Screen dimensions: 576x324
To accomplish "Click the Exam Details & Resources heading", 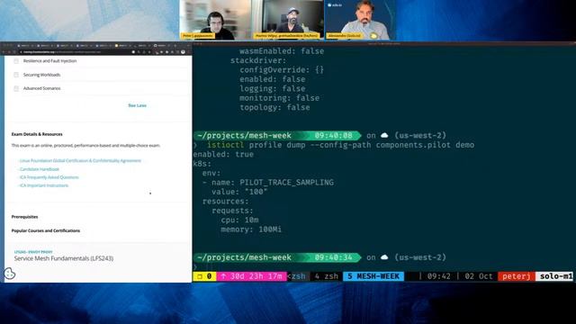I will click(37, 134).
